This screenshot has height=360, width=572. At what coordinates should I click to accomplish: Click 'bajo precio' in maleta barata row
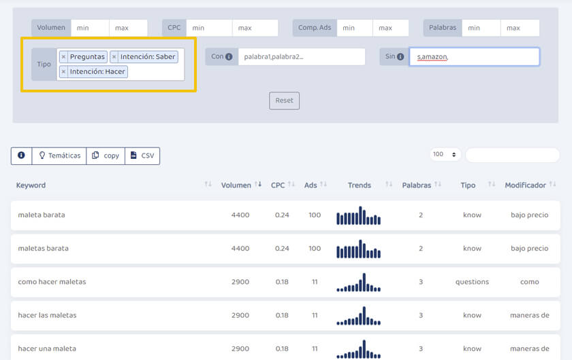[529, 215]
